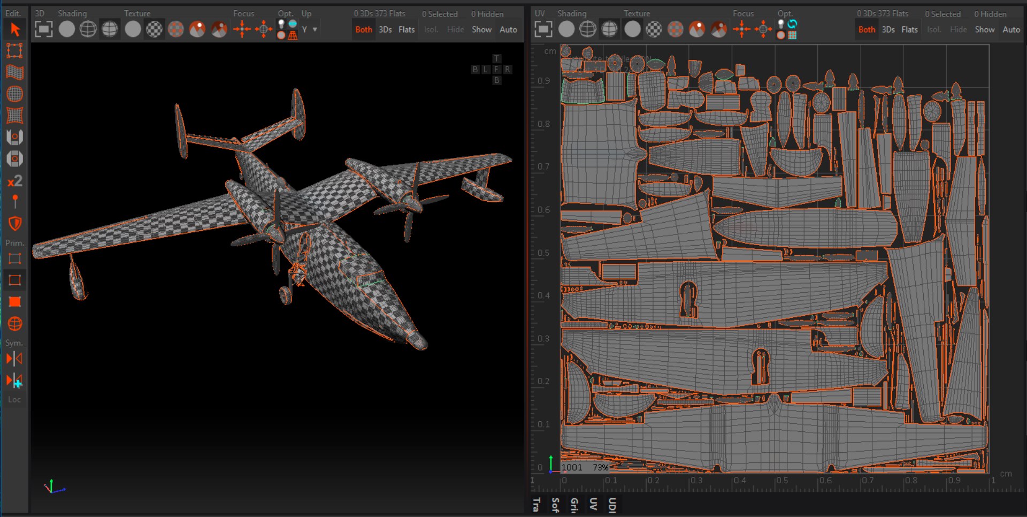Viewport: 1027px width, 517px height.
Task: Click the Show button in UV view
Action: 984,29
